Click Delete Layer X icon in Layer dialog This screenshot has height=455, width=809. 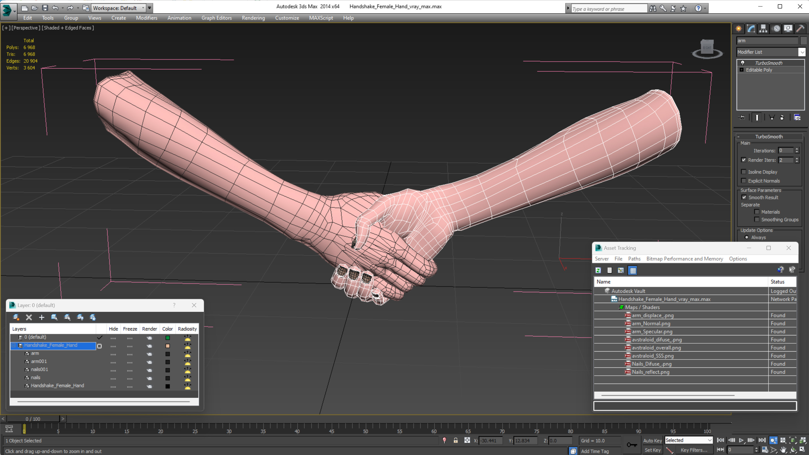[29, 317]
